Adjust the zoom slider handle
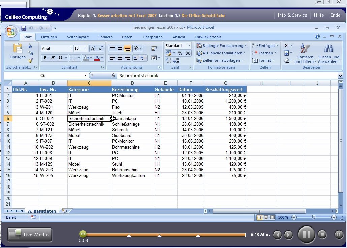Screen dimensions: 347x248 click(x=314, y=217)
